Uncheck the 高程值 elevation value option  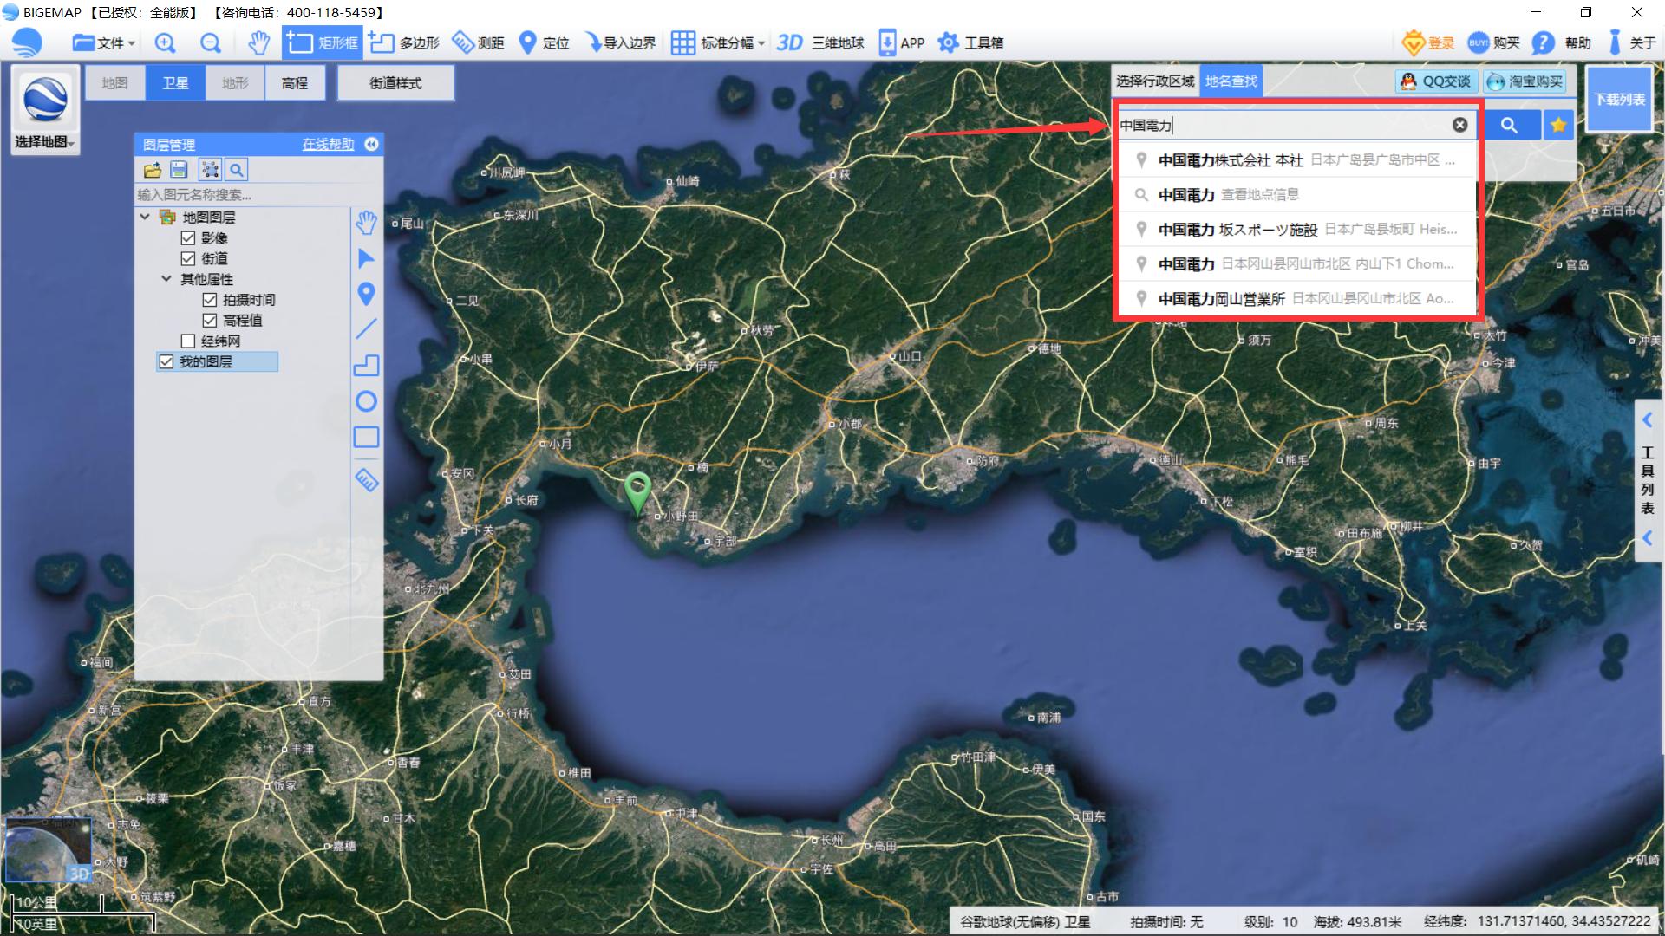[x=210, y=320]
